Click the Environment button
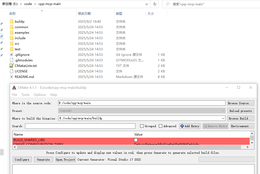260x174 pixels. tap(242, 126)
